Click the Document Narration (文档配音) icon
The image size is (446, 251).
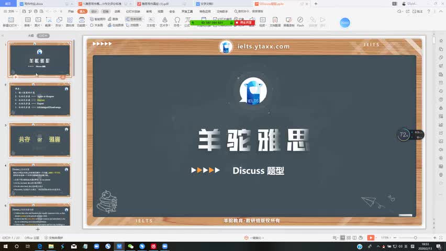275,20
